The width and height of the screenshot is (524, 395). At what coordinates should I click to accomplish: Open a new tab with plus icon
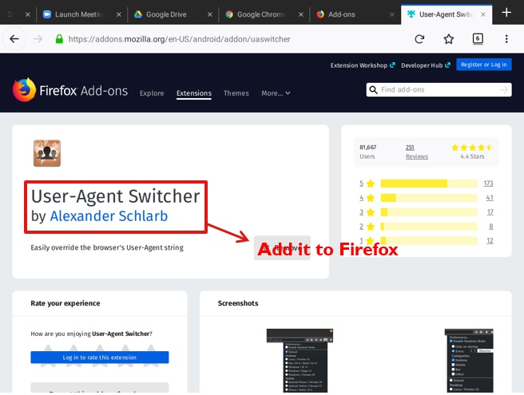506,13
